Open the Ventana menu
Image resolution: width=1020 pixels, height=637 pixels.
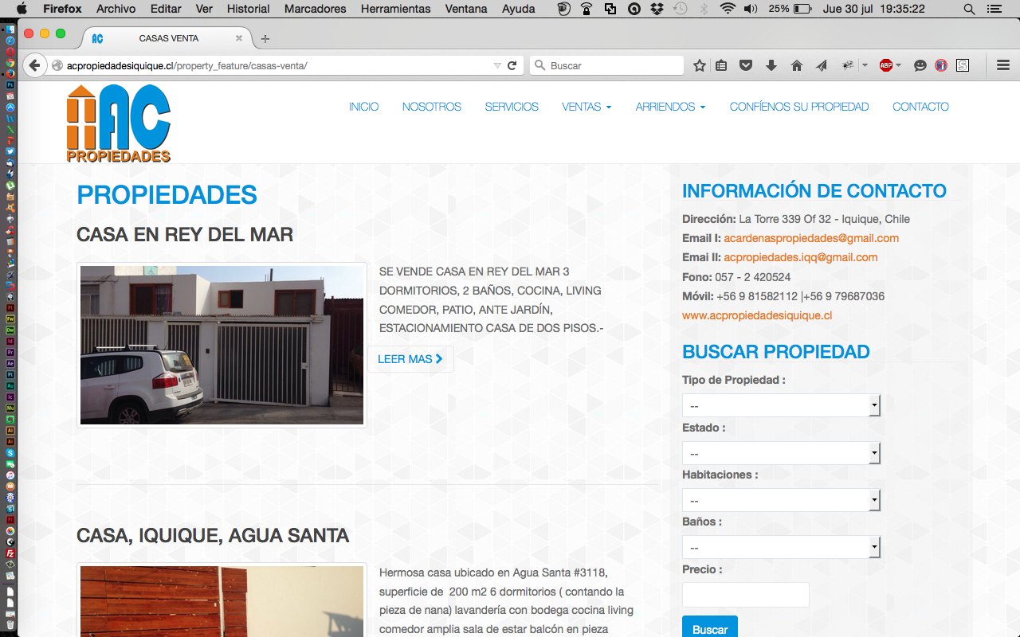466,9
